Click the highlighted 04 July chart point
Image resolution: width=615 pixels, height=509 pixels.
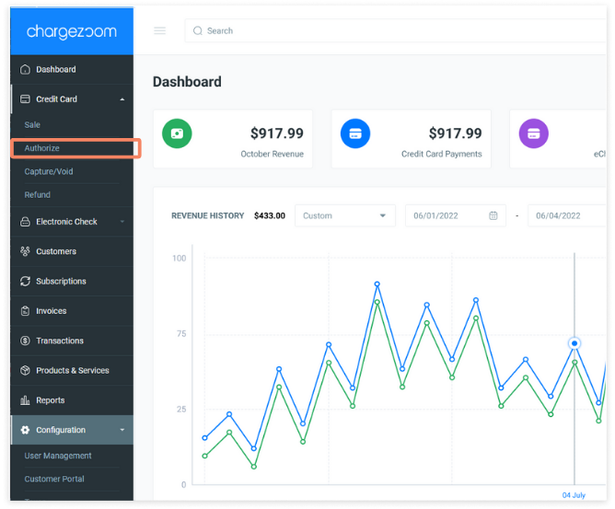coord(574,343)
